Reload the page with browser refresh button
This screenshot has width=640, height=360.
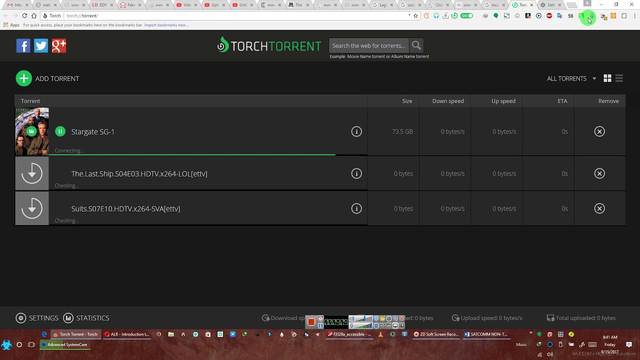pyautogui.click(x=24, y=15)
